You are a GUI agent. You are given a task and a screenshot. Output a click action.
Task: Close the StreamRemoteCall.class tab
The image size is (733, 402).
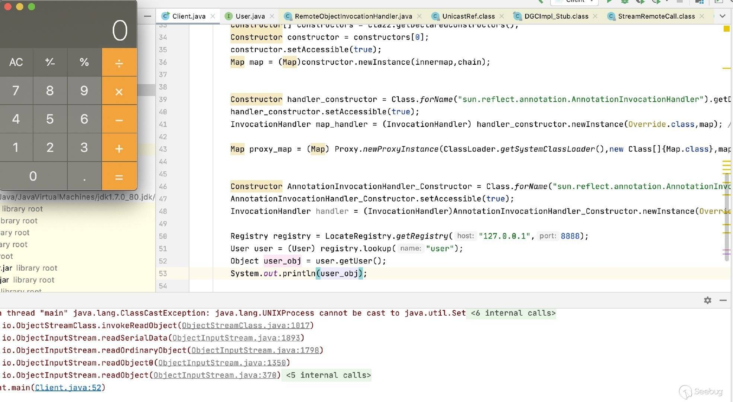(x=702, y=16)
